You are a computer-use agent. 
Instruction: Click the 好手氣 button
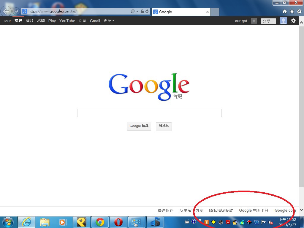164,126
